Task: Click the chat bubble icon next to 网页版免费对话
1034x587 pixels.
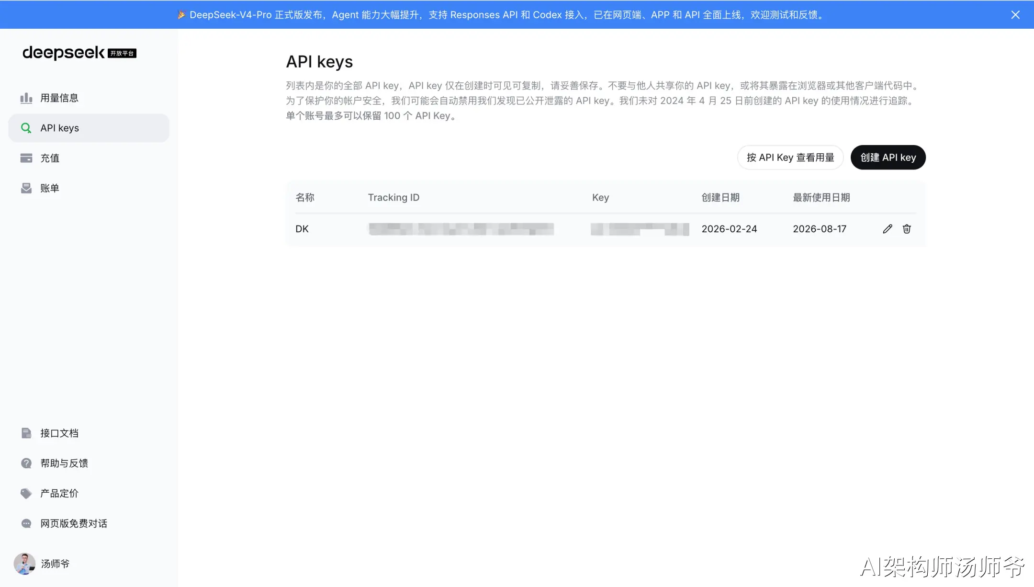Action: [26, 523]
